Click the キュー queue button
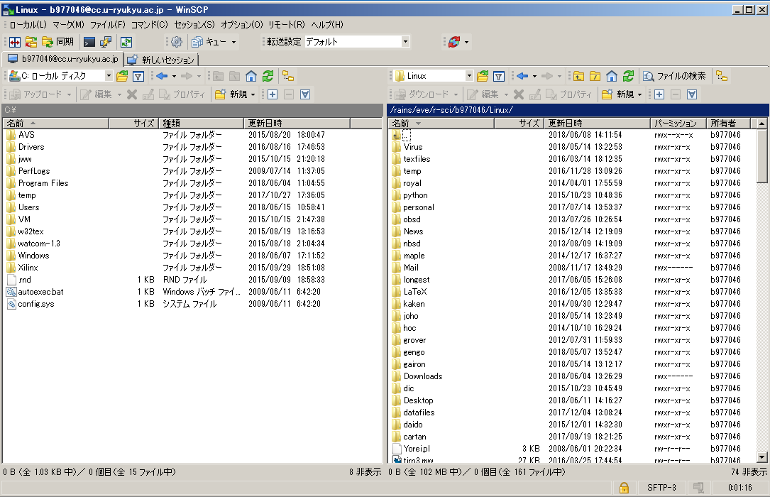 pos(209,42)
